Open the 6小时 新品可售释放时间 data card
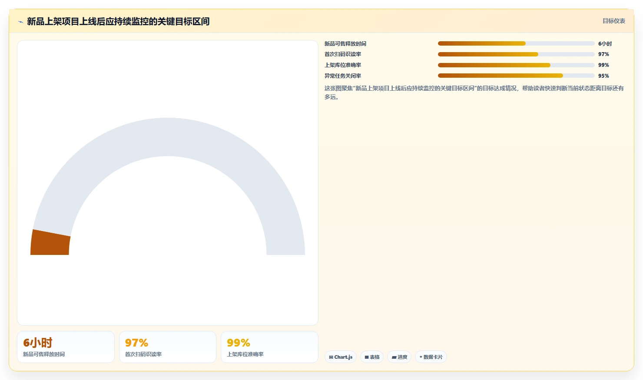This screenshot has width=643, height=380. click(x=66, y=347)
